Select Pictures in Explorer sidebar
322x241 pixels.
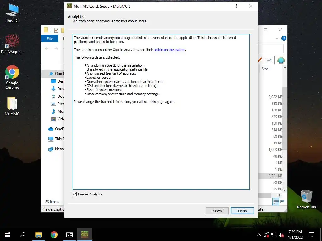(x=58, y=104)
